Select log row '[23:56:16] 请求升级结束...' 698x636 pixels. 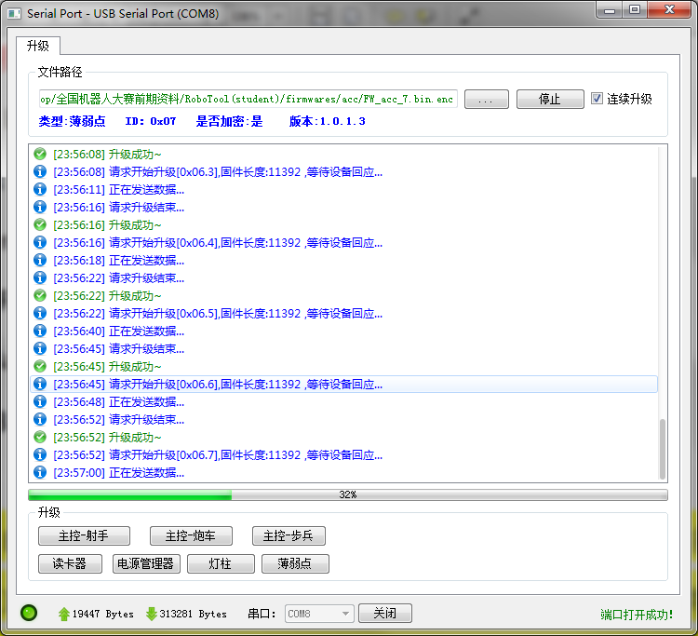343,207
